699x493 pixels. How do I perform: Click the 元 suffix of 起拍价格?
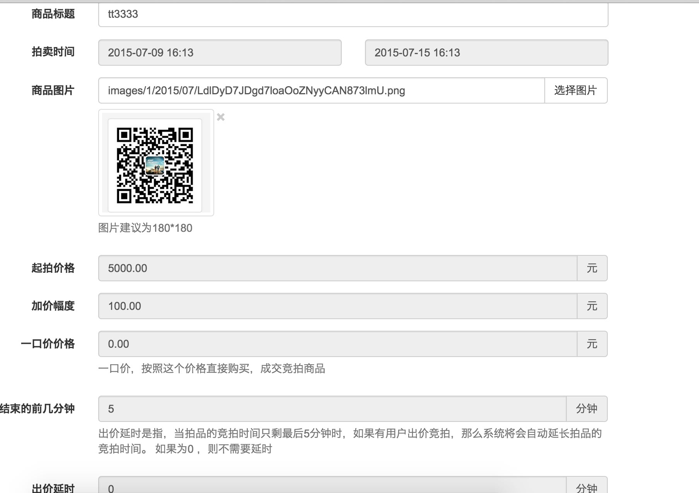pos(592,268)
